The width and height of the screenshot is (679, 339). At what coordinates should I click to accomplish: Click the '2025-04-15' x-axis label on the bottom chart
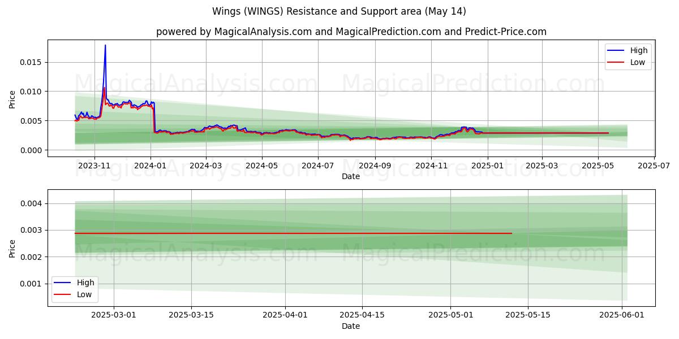click(x=363, y=315)
